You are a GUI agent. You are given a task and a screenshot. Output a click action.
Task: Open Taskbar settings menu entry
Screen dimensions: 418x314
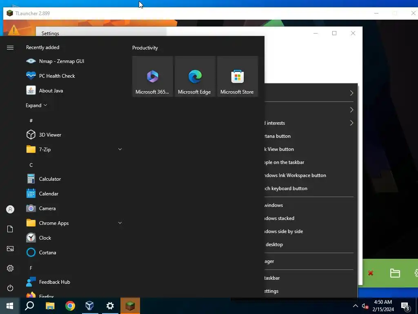pyautogui.click(x=311, y=291)
